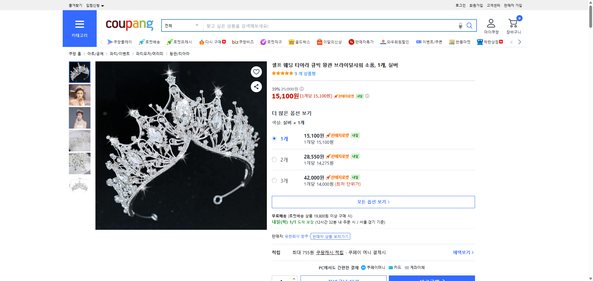
Task: Click the search magnifier icon
Action: (469, 26)
